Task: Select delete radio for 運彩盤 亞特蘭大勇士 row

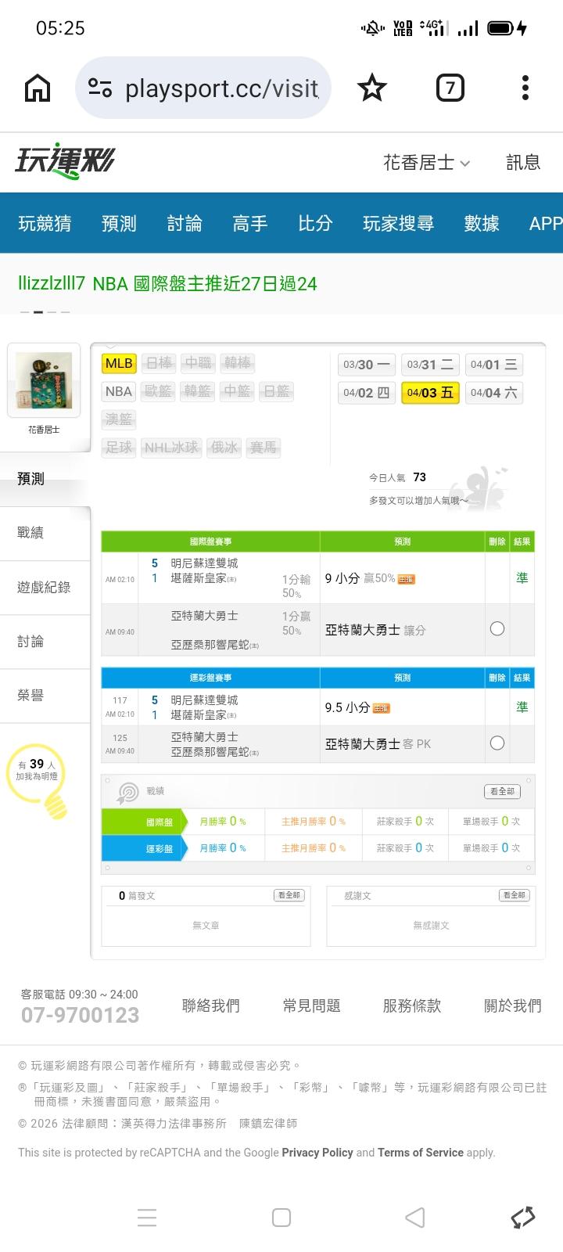Action: [x=497, y=743]
